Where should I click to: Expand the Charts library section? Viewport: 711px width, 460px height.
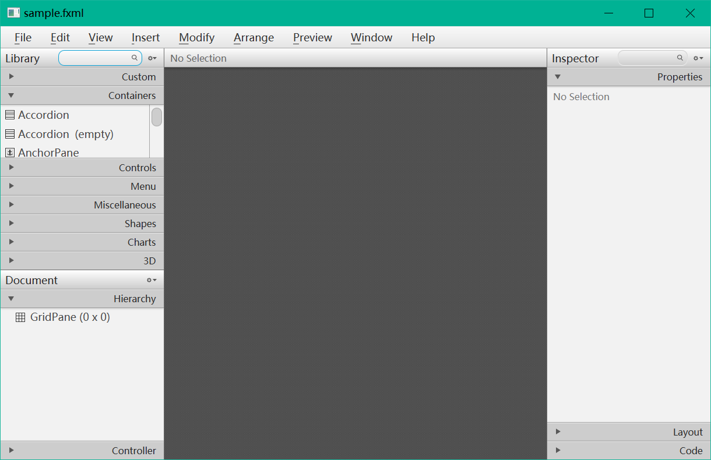(82, 242)
